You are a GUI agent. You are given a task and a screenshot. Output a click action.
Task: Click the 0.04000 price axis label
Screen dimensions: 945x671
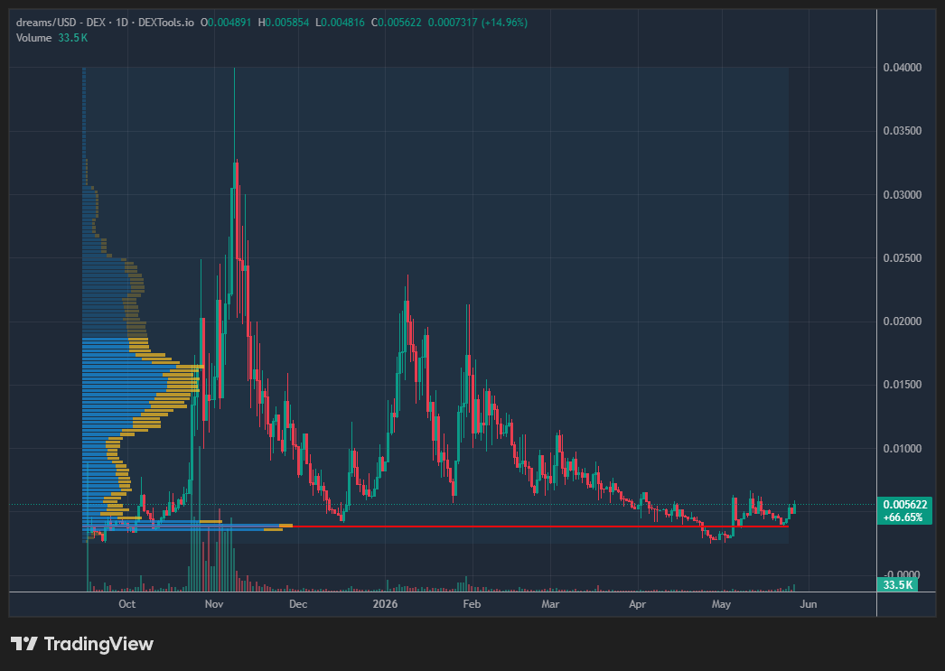point(903,68)
